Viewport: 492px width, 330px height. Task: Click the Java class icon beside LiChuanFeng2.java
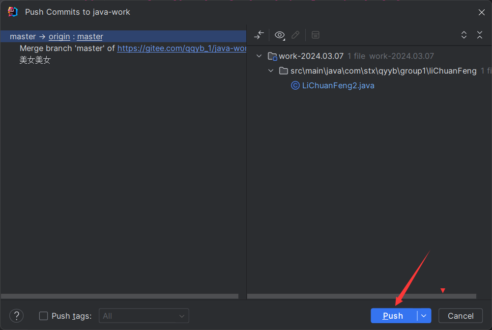[295, 85]
